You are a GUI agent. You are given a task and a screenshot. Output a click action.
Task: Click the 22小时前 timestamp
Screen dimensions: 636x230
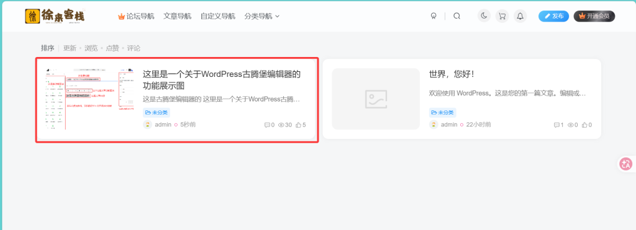(x=479, y=125)
